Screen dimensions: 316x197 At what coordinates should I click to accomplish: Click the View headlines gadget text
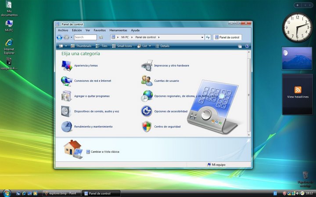click(x=298, y=97)
